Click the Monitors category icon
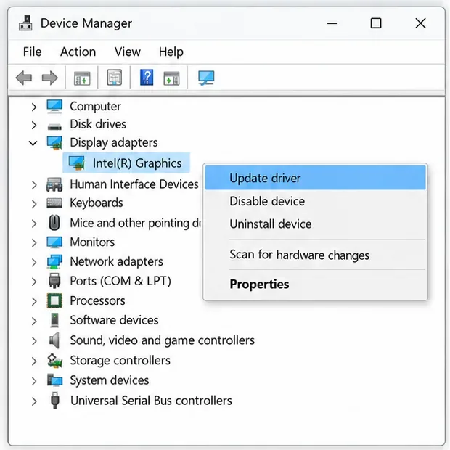This screenshot has height=450, width=450. click(54, 242)
